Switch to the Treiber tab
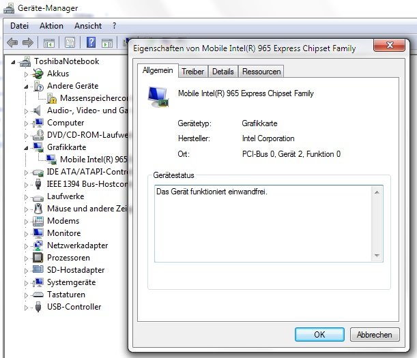The width and height of the screenshot is (417, 358). [193, 72]
